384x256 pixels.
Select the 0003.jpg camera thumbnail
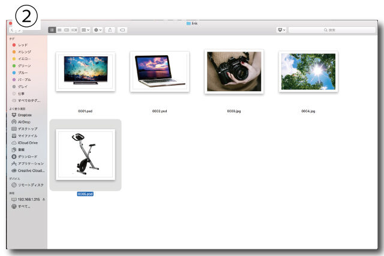[234, 71]
